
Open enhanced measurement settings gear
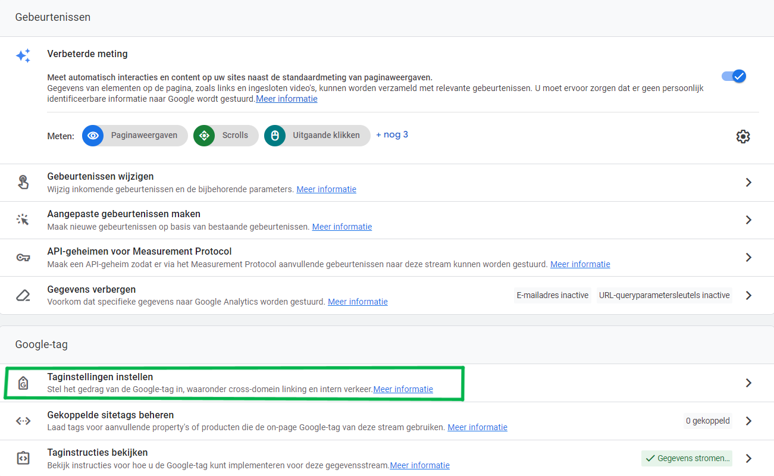tap(742, 136)
